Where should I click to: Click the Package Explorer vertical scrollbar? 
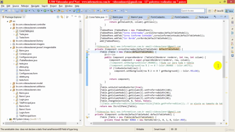coord(80,51)
